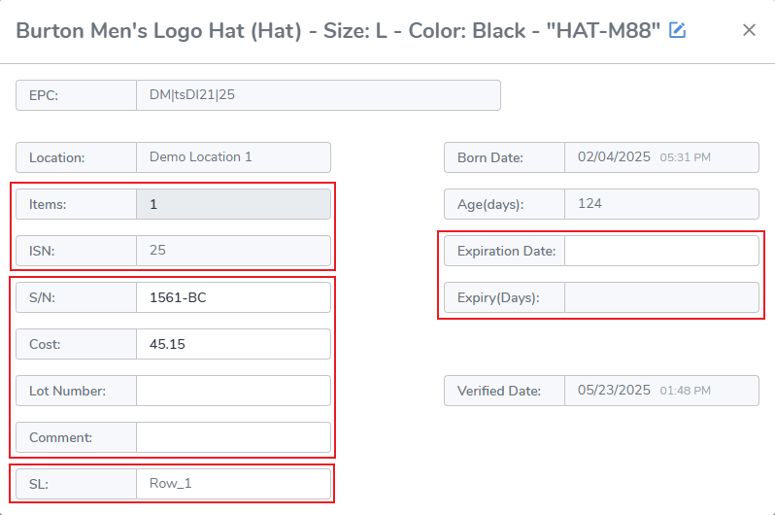The width and height of the screenshot is (775, 515).
Task: Click the Burton Men's Logo Hat title text
Action: pos(338,30)
